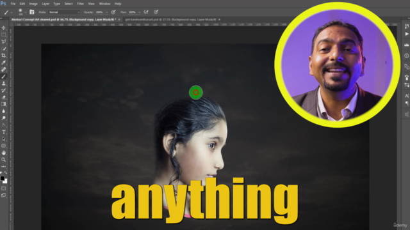Screen dimensions: 410x230
Task: Open the Select menu
Action: coord(69,4)
